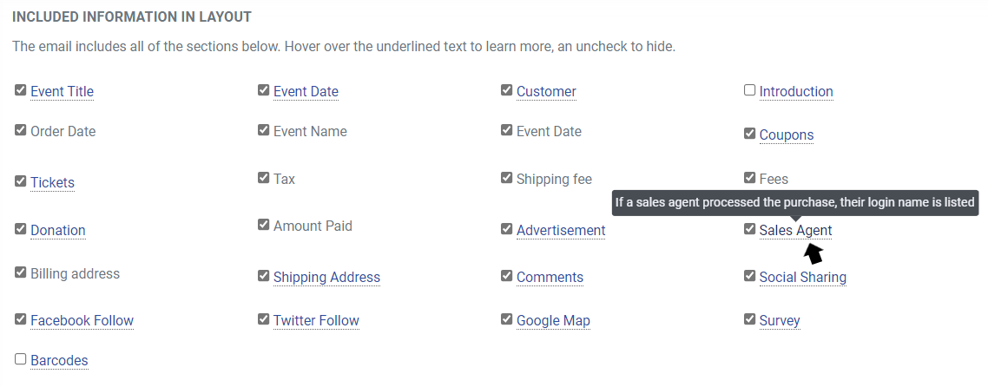Disable the Billing address checkbox
988x387 pixels.
(x=20, y=272)
